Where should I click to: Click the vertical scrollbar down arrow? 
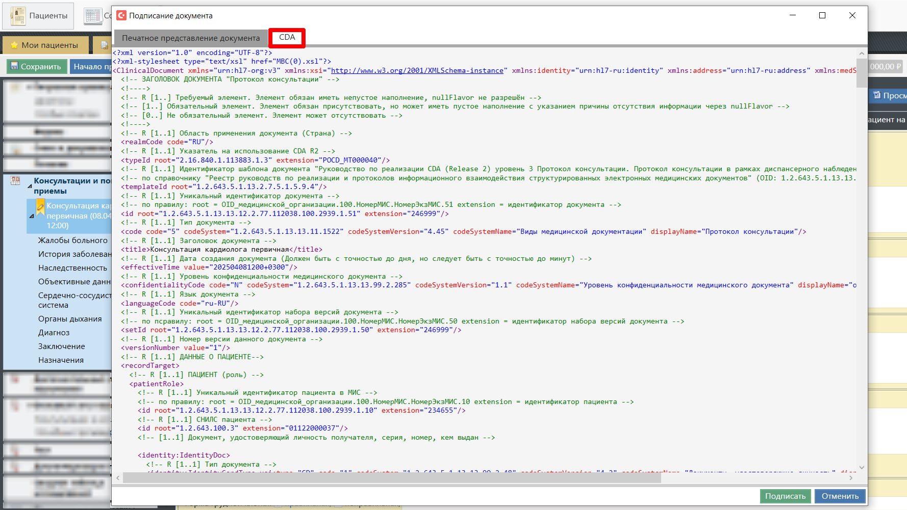pos(862,467)
